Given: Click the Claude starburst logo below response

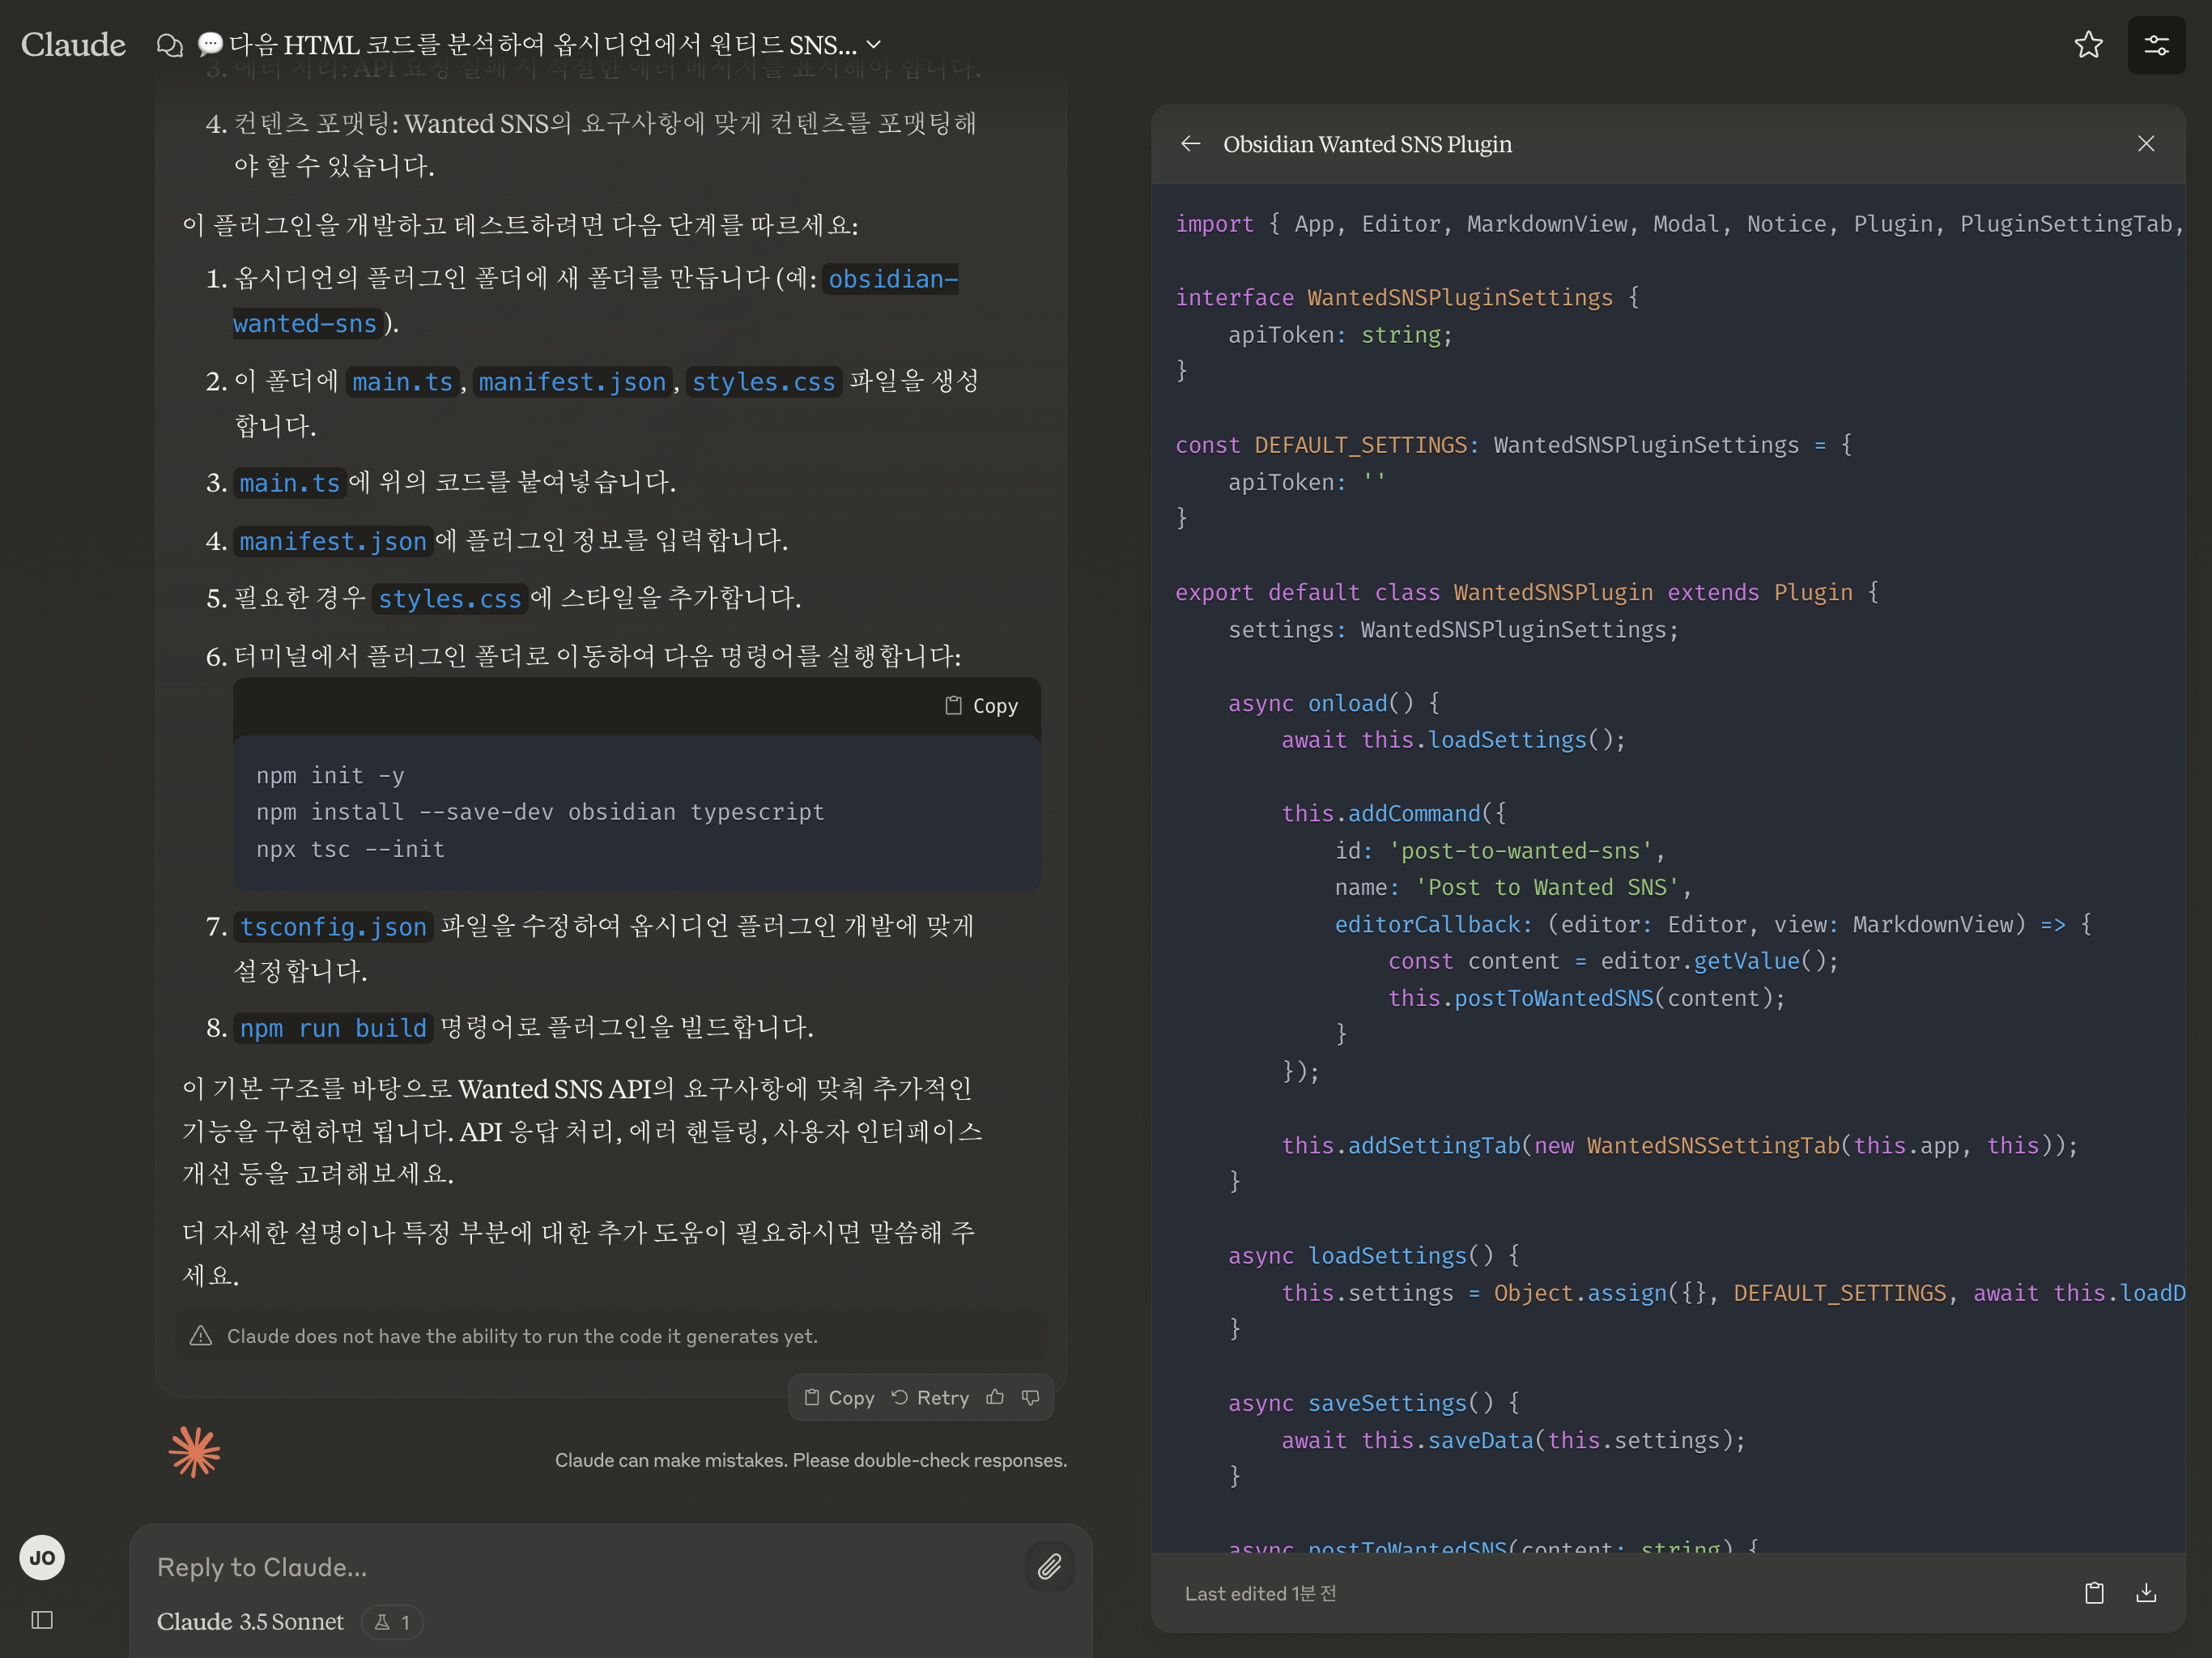Looking at the screenshot, I should [194, 1452].
